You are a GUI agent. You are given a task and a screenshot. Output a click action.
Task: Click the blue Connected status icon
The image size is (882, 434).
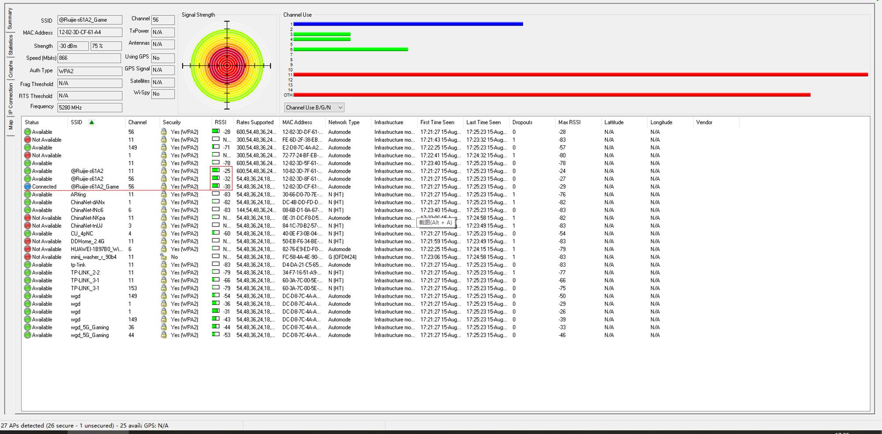(x=27, y=187)
